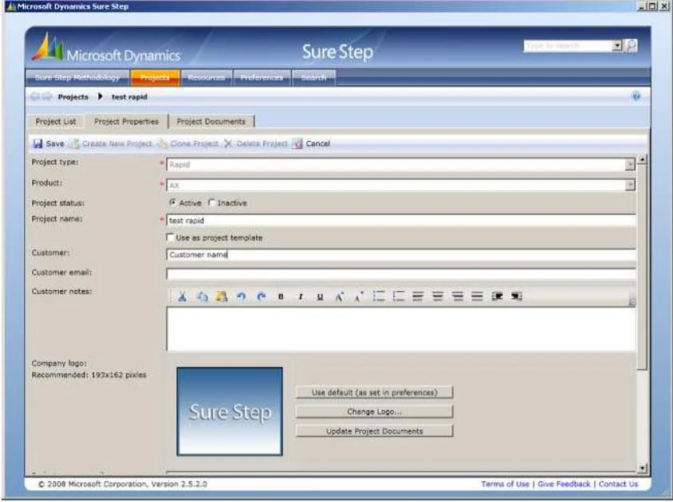Click the form vertical scrollbar thumb
The width and height of the screenshot is (673, 502).
pyautogui.click(x=642, y=267)
